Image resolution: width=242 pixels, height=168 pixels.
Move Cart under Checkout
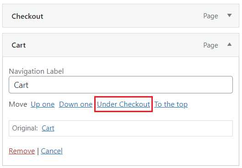point(124,104)
